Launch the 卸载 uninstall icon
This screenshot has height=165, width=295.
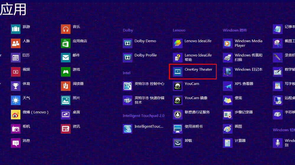pos(177,143)
